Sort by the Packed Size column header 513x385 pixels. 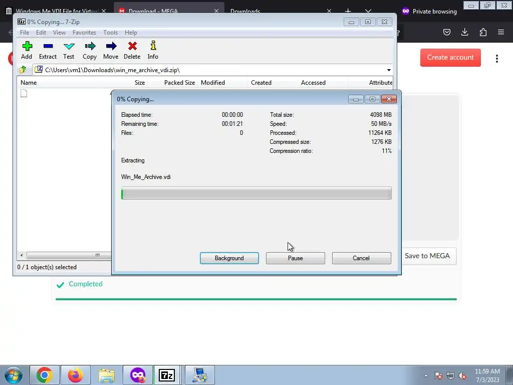tap(172, 83)
